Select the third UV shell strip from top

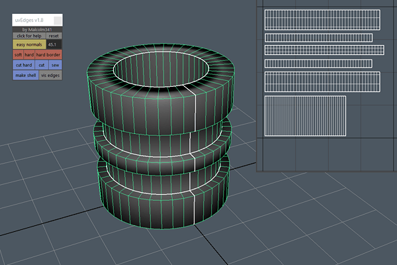point(324,50)
